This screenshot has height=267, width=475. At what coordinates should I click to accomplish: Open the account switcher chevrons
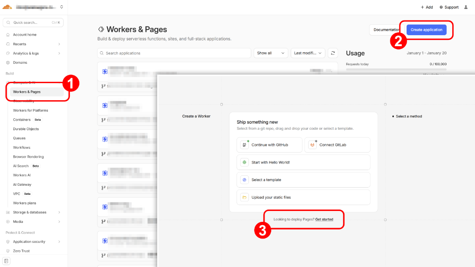pos(61,7)
